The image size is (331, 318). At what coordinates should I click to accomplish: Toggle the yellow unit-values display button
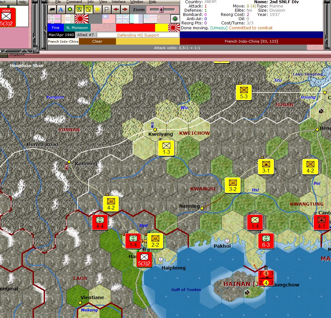(79, 9)
